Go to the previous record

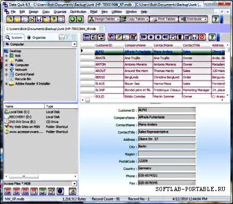(x=151, y=37)
